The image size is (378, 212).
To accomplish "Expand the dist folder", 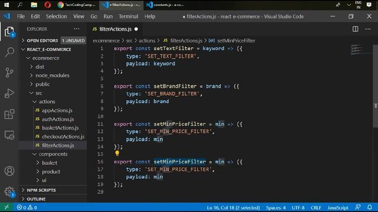I will point(53,67).
